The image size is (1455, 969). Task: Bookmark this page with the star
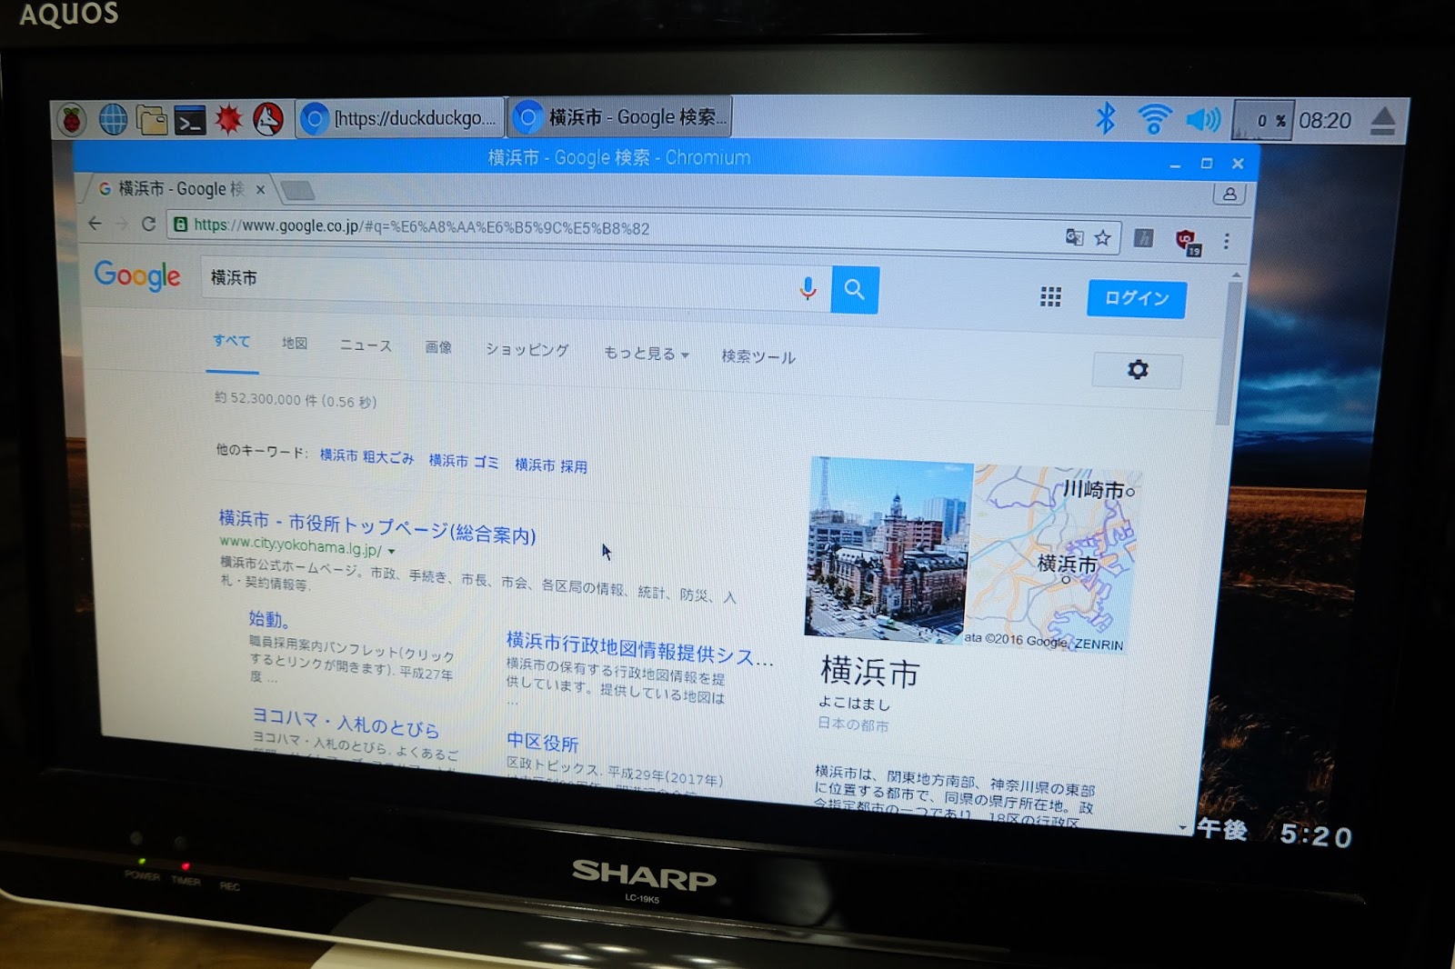click(1102, 238)
